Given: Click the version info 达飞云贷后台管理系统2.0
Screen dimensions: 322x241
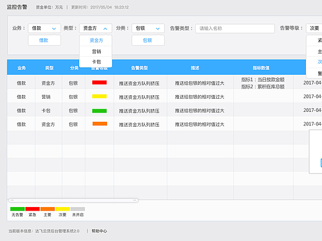Looking at the screenshot, I should [x=57, y=231].
